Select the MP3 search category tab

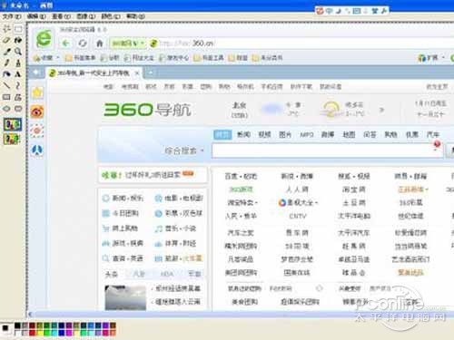(x=306, y=135)
